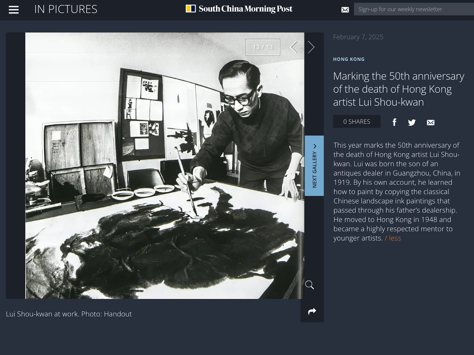The height and width of the screenshot is (355, 474).
Task: Click the 0 Shares counter
Action: (x=357, y=122)
